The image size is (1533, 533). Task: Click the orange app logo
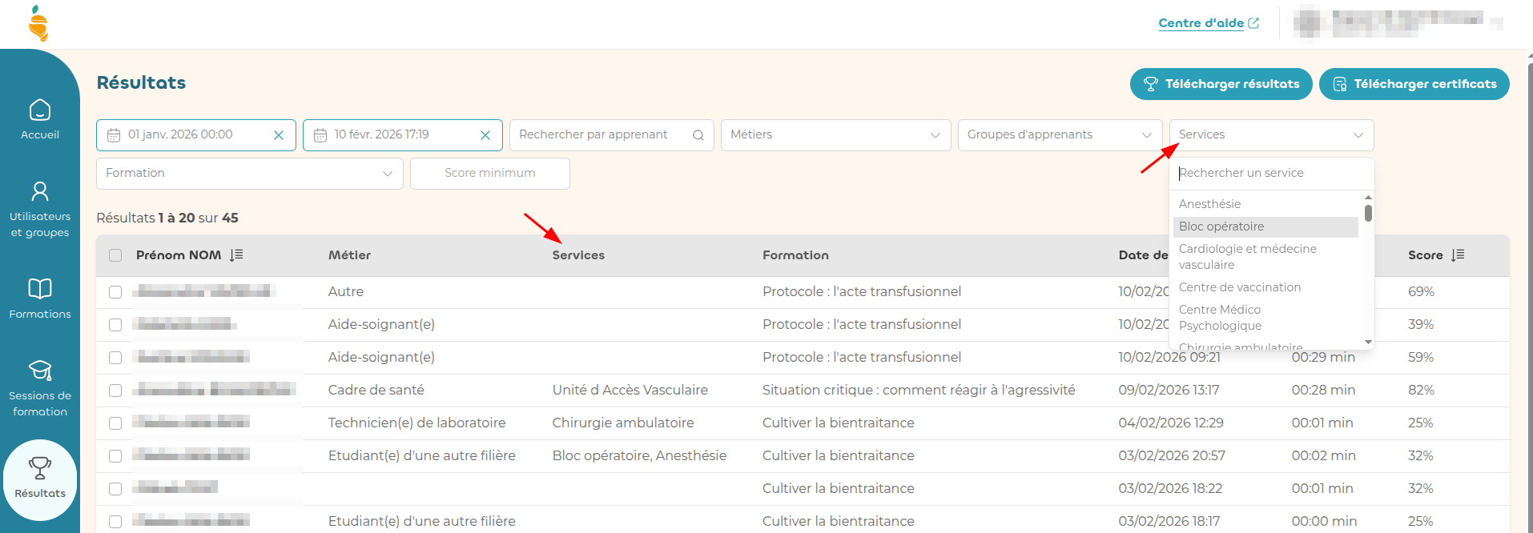point(38,23)
